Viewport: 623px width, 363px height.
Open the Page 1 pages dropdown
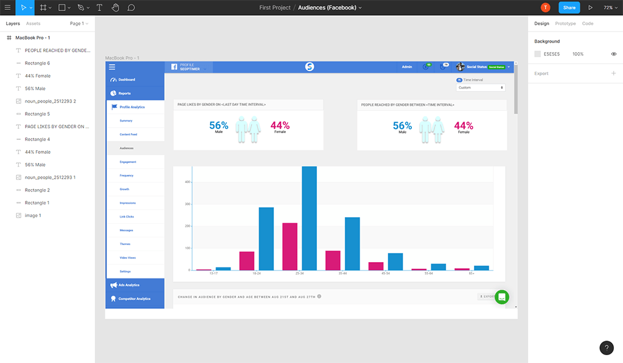(x=79, y=24)
